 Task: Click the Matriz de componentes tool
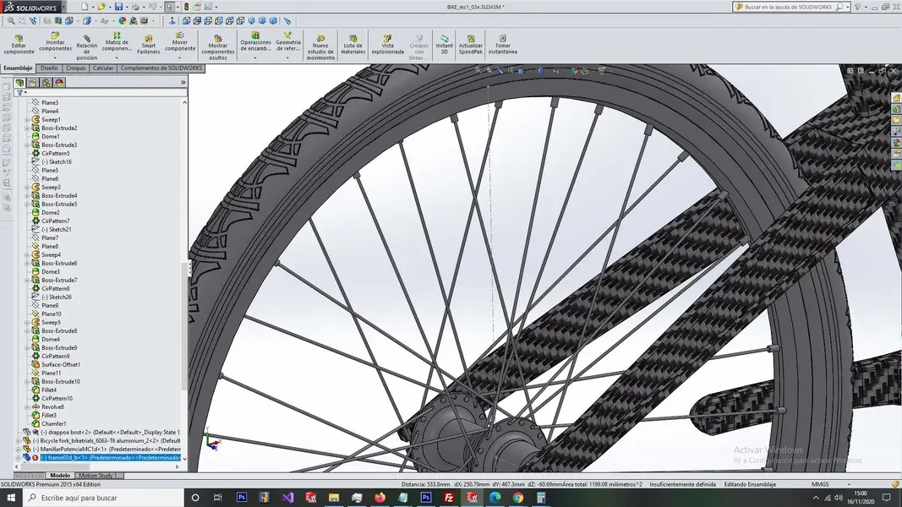117,42
